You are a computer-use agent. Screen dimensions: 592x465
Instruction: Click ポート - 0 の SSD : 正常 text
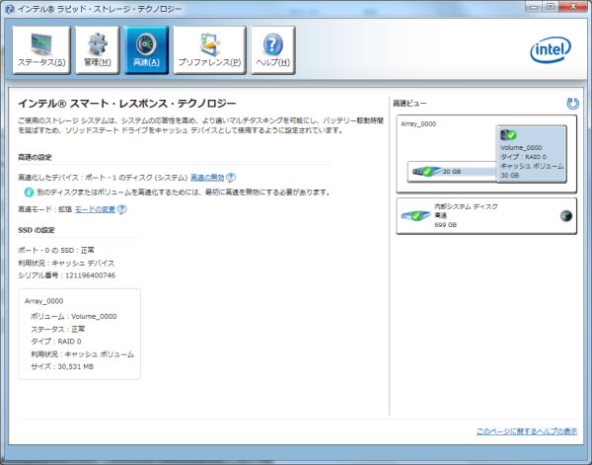tap(56, 250)
